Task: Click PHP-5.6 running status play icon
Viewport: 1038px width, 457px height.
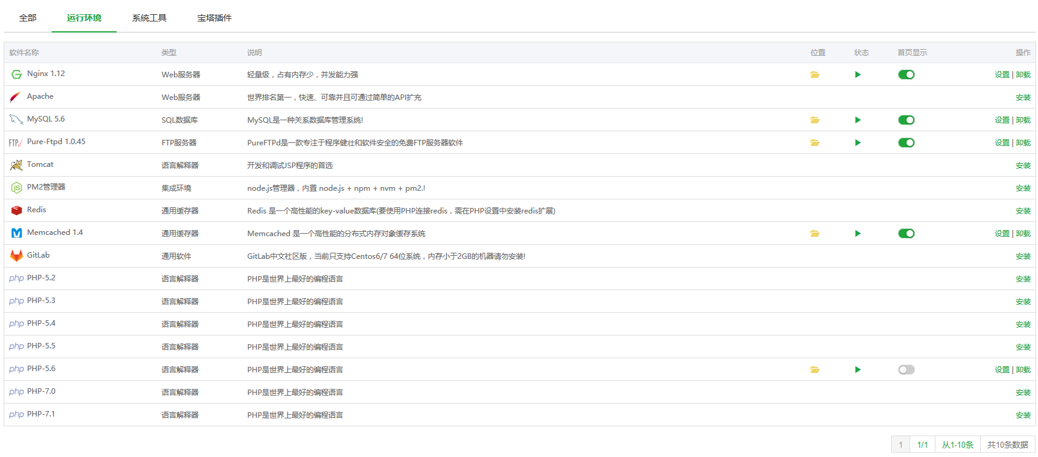Action: 858,370
